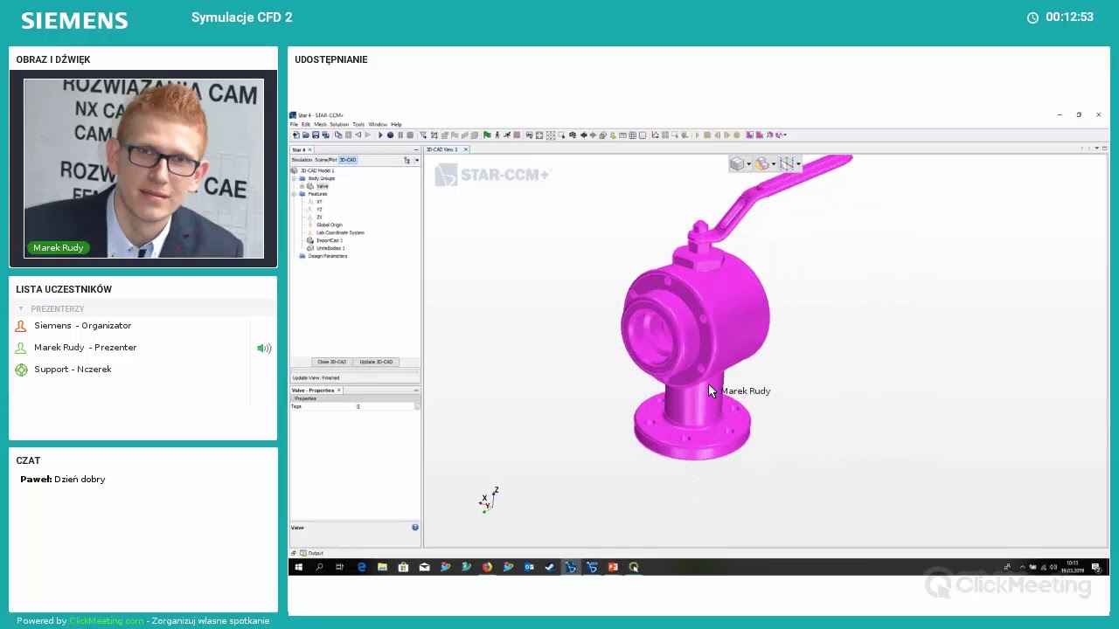Open the Star 4 panel options dropdown arrow

click(416, 160)
